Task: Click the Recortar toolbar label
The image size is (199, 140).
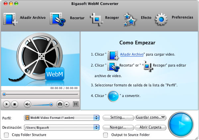Action: (x=77, y=18)
